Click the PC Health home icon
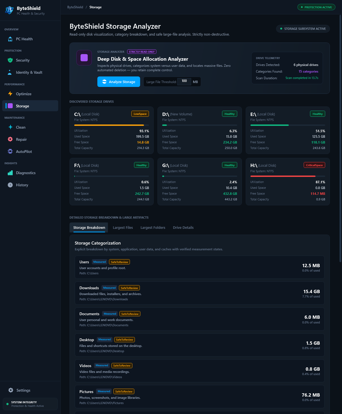 [10, 39]
